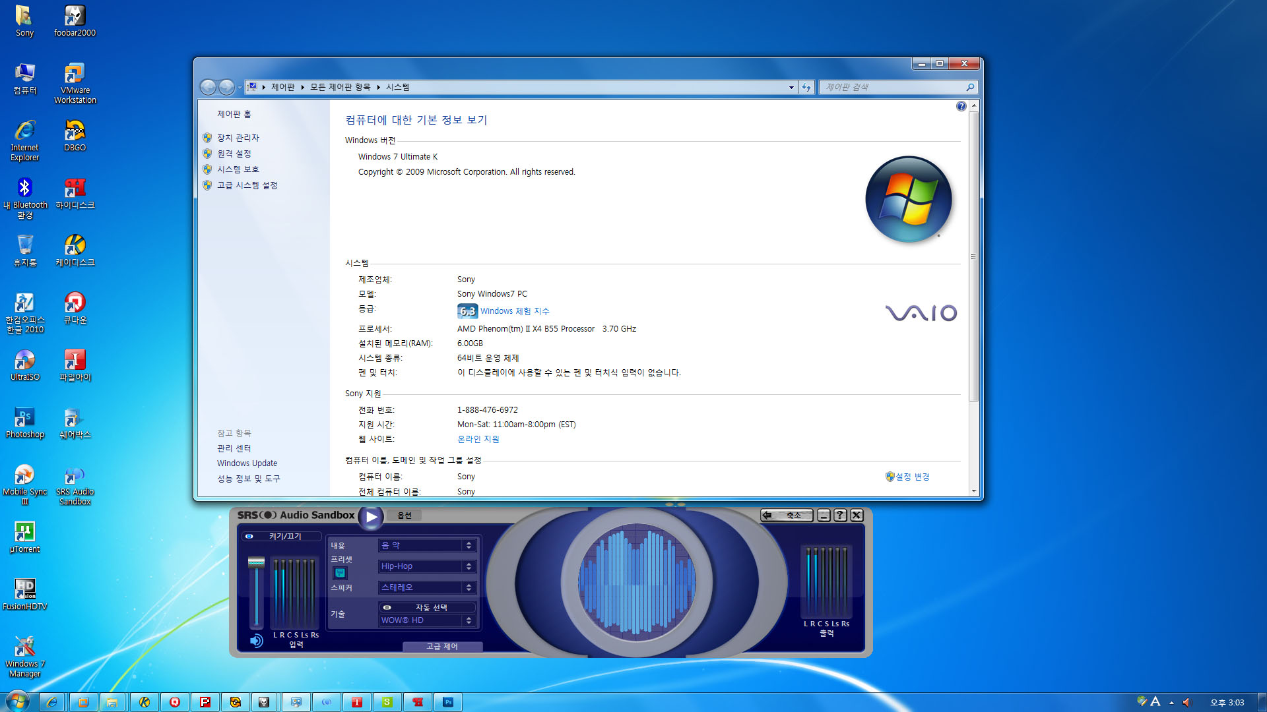1267x712 pixels.
Task: Select the SRS Audio Sandbox desktop icon
Action: click(75, 485)
